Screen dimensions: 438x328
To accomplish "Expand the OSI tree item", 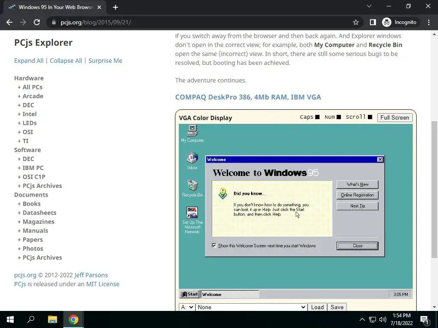I will coord(25,132).
